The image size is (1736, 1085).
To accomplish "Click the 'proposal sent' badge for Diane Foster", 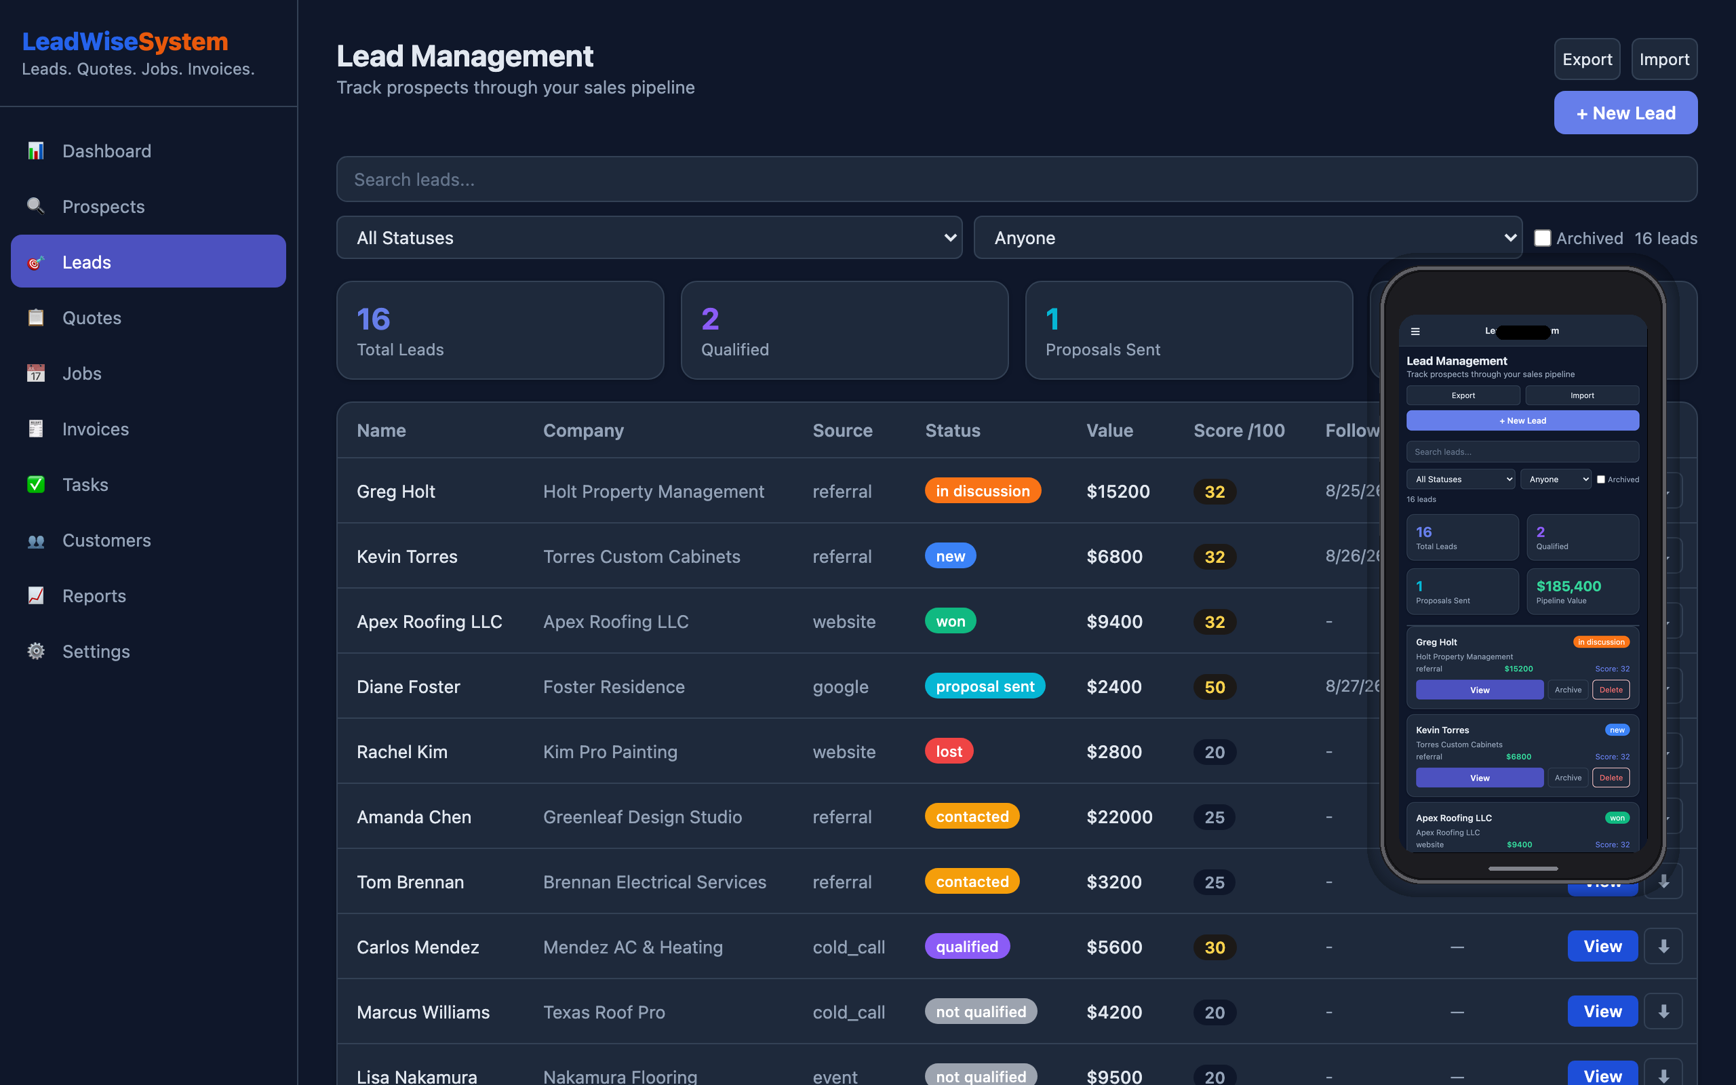I will (985, 686).
